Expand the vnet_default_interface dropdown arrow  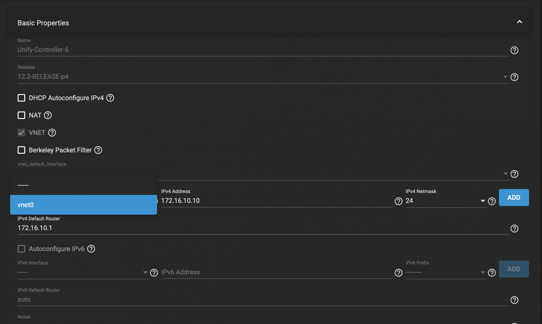click(505, 174)
